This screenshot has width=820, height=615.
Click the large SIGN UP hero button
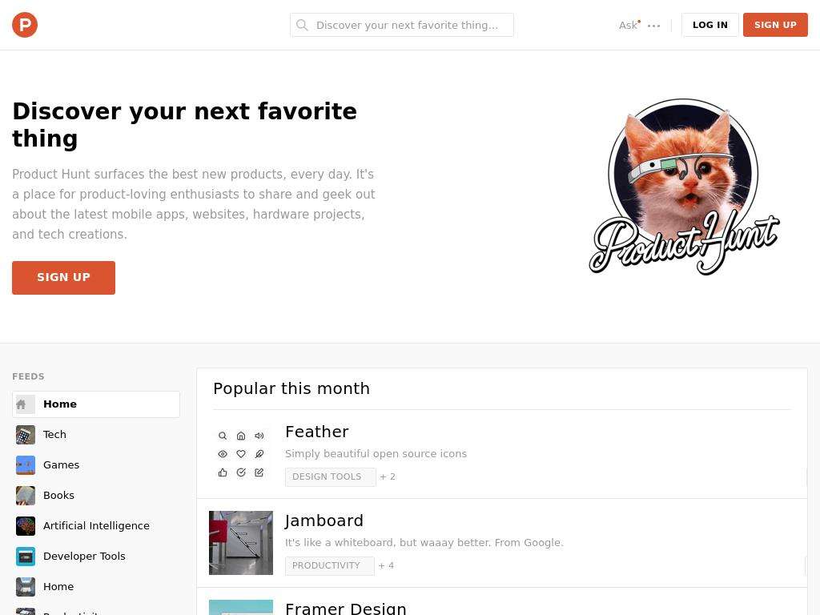click(x=64, y=278)
